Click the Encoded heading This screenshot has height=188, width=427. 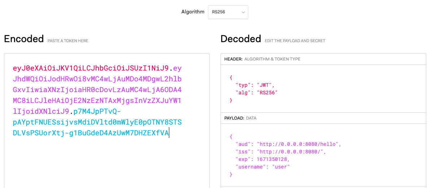click(24, 39)
